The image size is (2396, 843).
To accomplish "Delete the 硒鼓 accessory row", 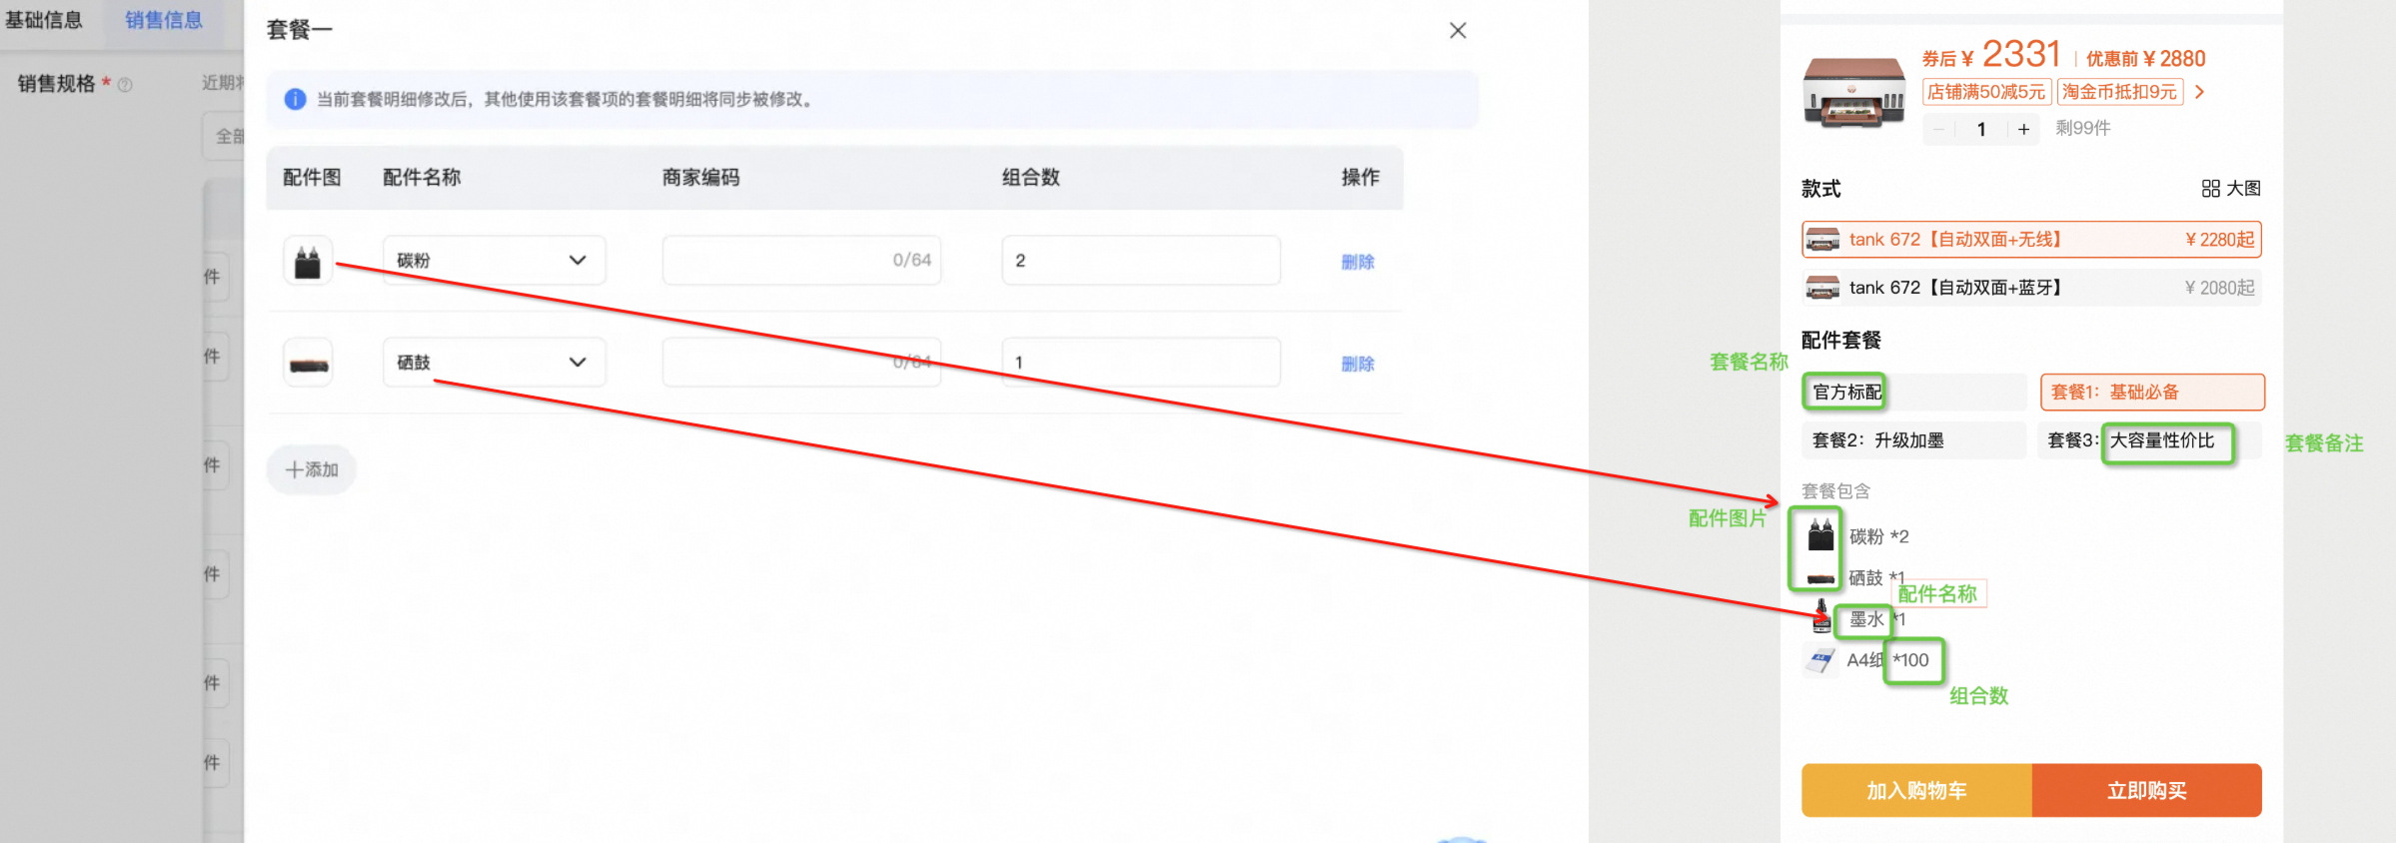I will (x=1358, y=364).
